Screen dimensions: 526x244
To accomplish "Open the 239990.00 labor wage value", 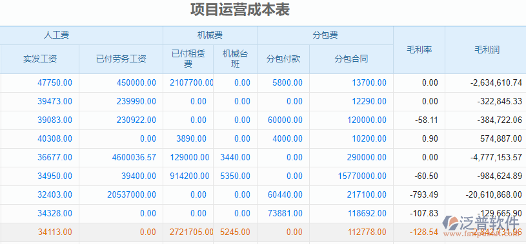I will coord(136,102).
